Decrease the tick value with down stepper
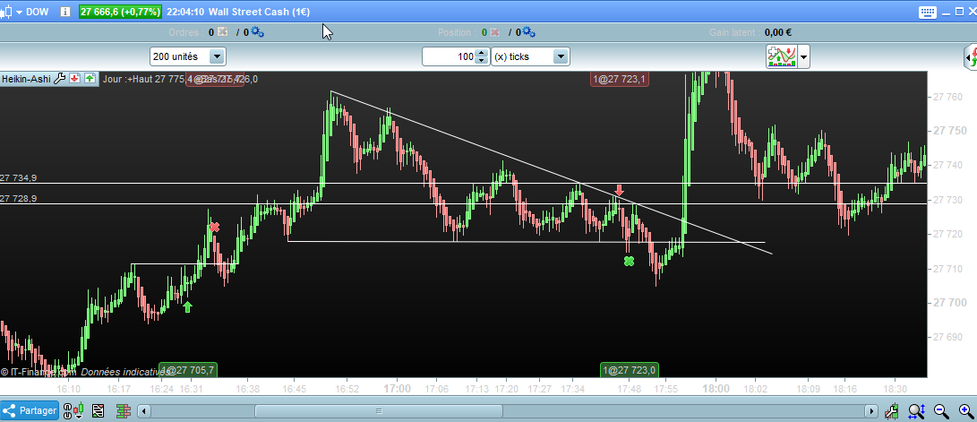Image resolution: width=977 pixels, height=422 pixels. (482, 60)
